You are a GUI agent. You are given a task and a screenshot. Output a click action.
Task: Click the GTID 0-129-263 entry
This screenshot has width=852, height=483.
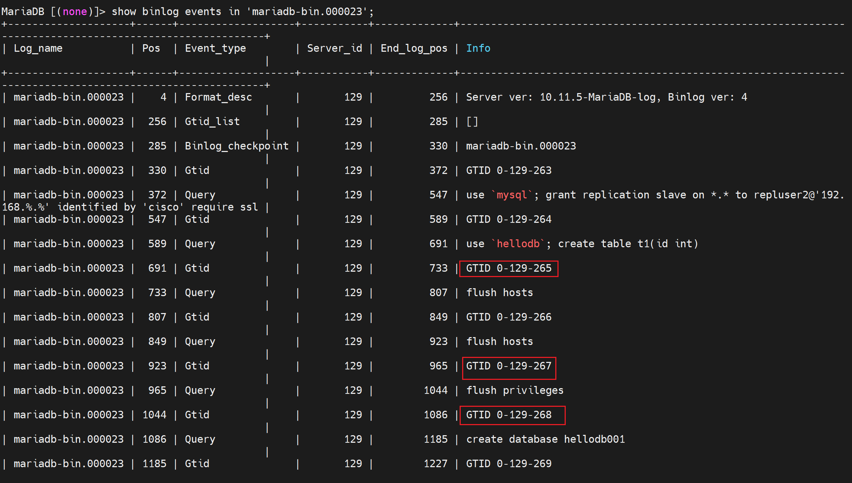(509, 171)
